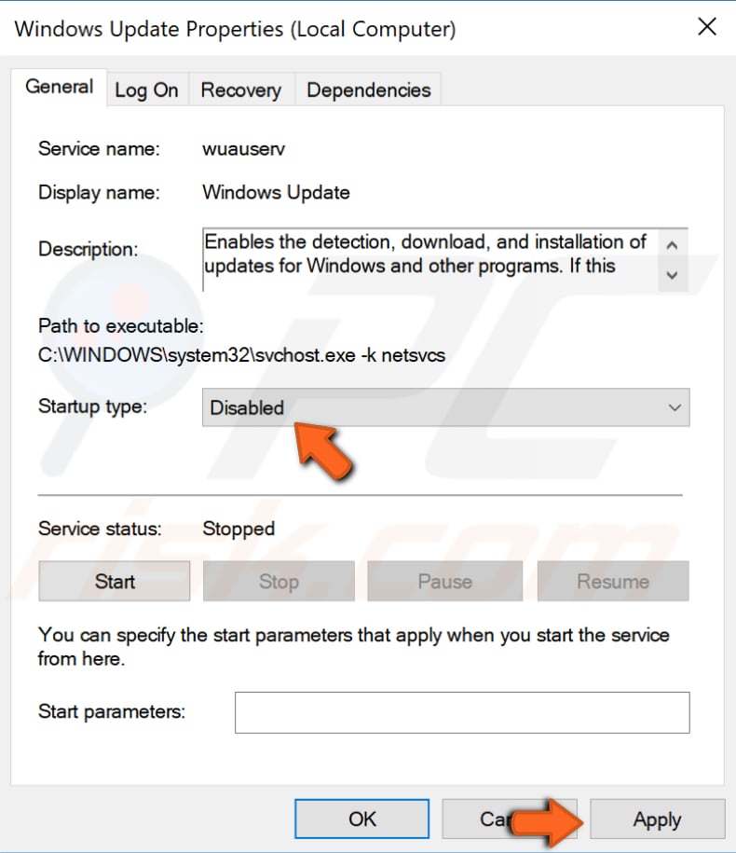Click the disabled Pause button
Image resolution: width=736 pixels, height=853 pixels.
click(444, 581)
